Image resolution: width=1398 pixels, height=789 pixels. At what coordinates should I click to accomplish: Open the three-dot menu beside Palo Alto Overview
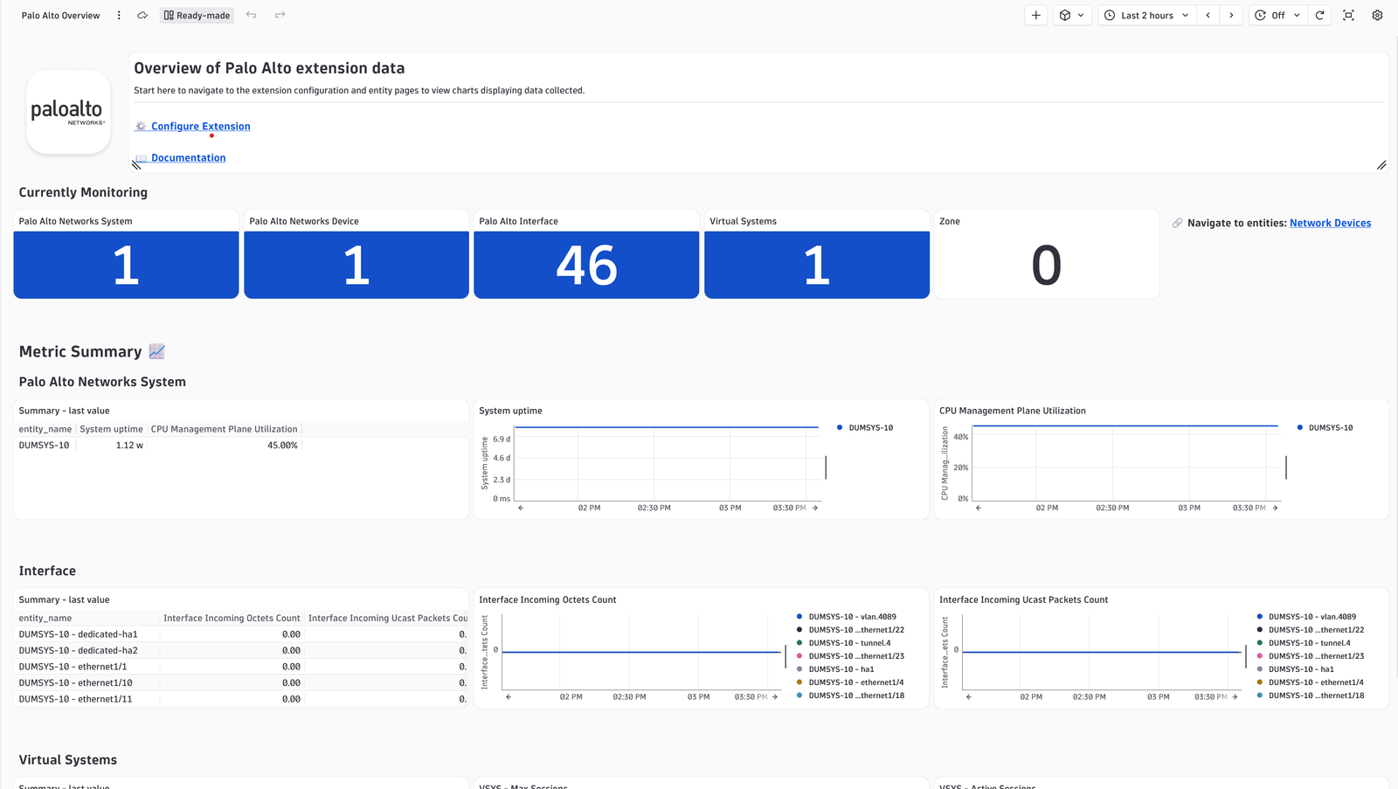tap(119, 15)
